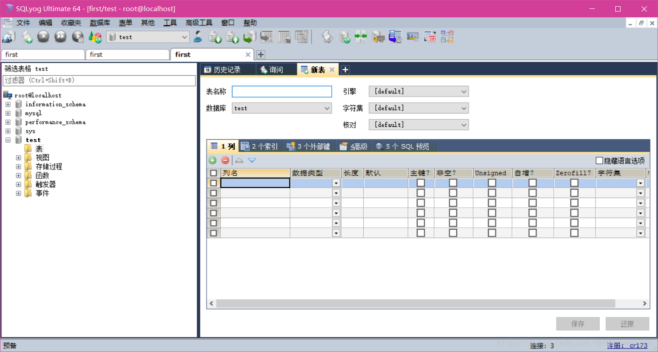Screen dimensions: 658x352
Task: Click the inward green arrows toolbar icon
Action: [361, 37]
